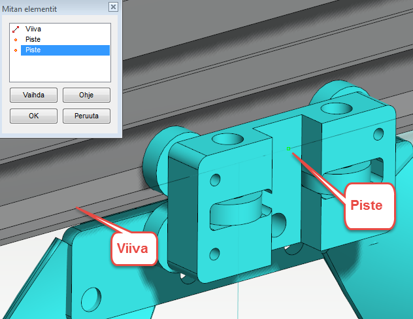The height and width of the screenshot is (319, 413).
Task: Click the point icon beside the unselected Piste
Action: tap(16, 40)
